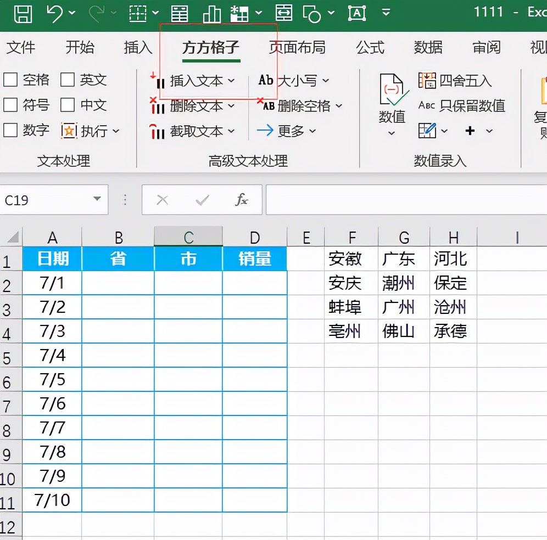Tick the 中文 checkbox

tap(68, 105)
